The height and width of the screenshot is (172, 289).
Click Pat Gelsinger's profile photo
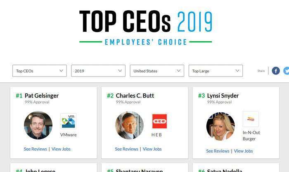(38, 125)
